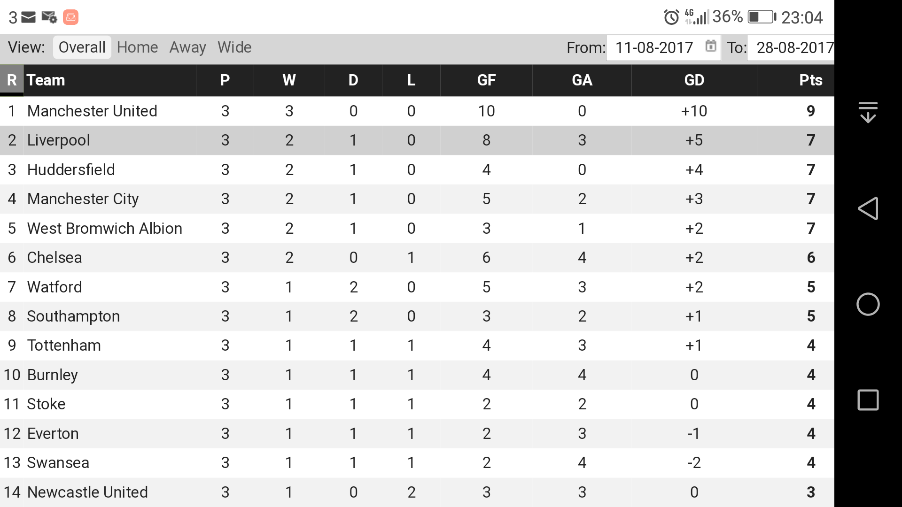Viewport: 902px width, 507px height.
Task: Open the orange app notification icon
Action: (70, 17)
